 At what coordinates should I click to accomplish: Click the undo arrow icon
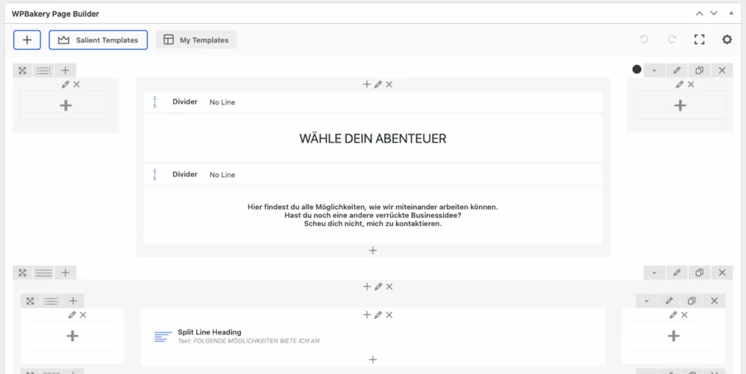coord(645,40)
